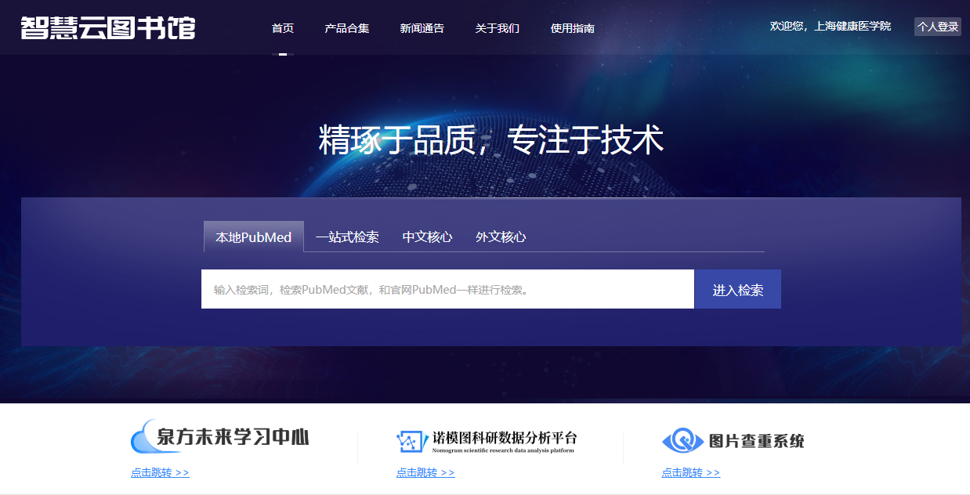Screen dimensions: 970x495
Task: Click the 欢迎您,上海健康医学院 welcome text
Action: pos(831,27)
